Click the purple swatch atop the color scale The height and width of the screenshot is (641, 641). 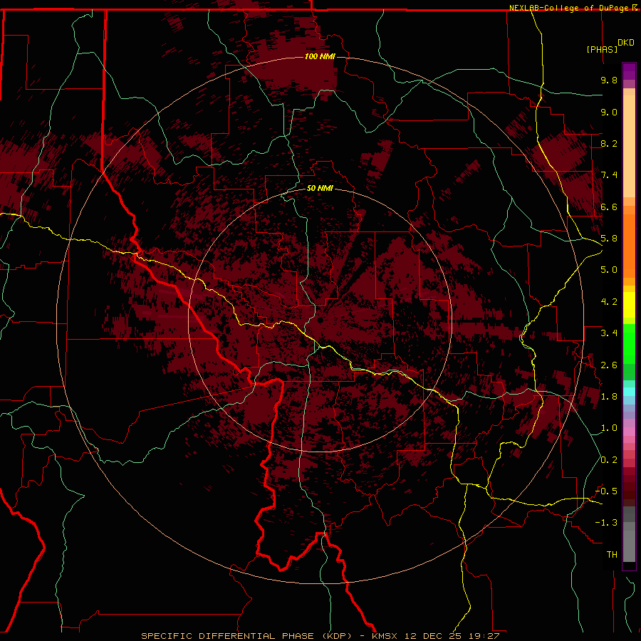click(x=629, y=71)
